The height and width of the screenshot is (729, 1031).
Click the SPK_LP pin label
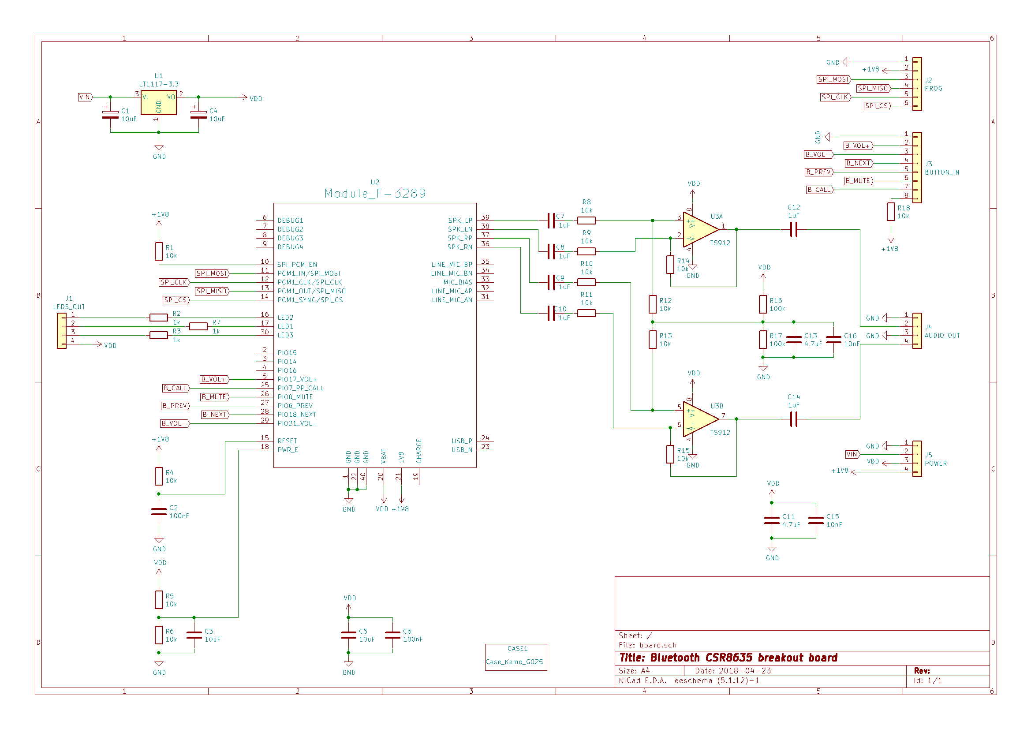[460, 221]
